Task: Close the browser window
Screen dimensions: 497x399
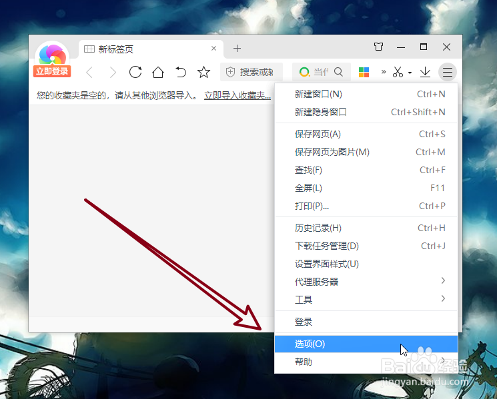Action: tap(446, 47)
